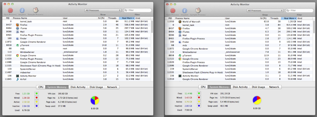Select Google Chrome icon in left window
317x117 pixels.
(x=18, y=56)
